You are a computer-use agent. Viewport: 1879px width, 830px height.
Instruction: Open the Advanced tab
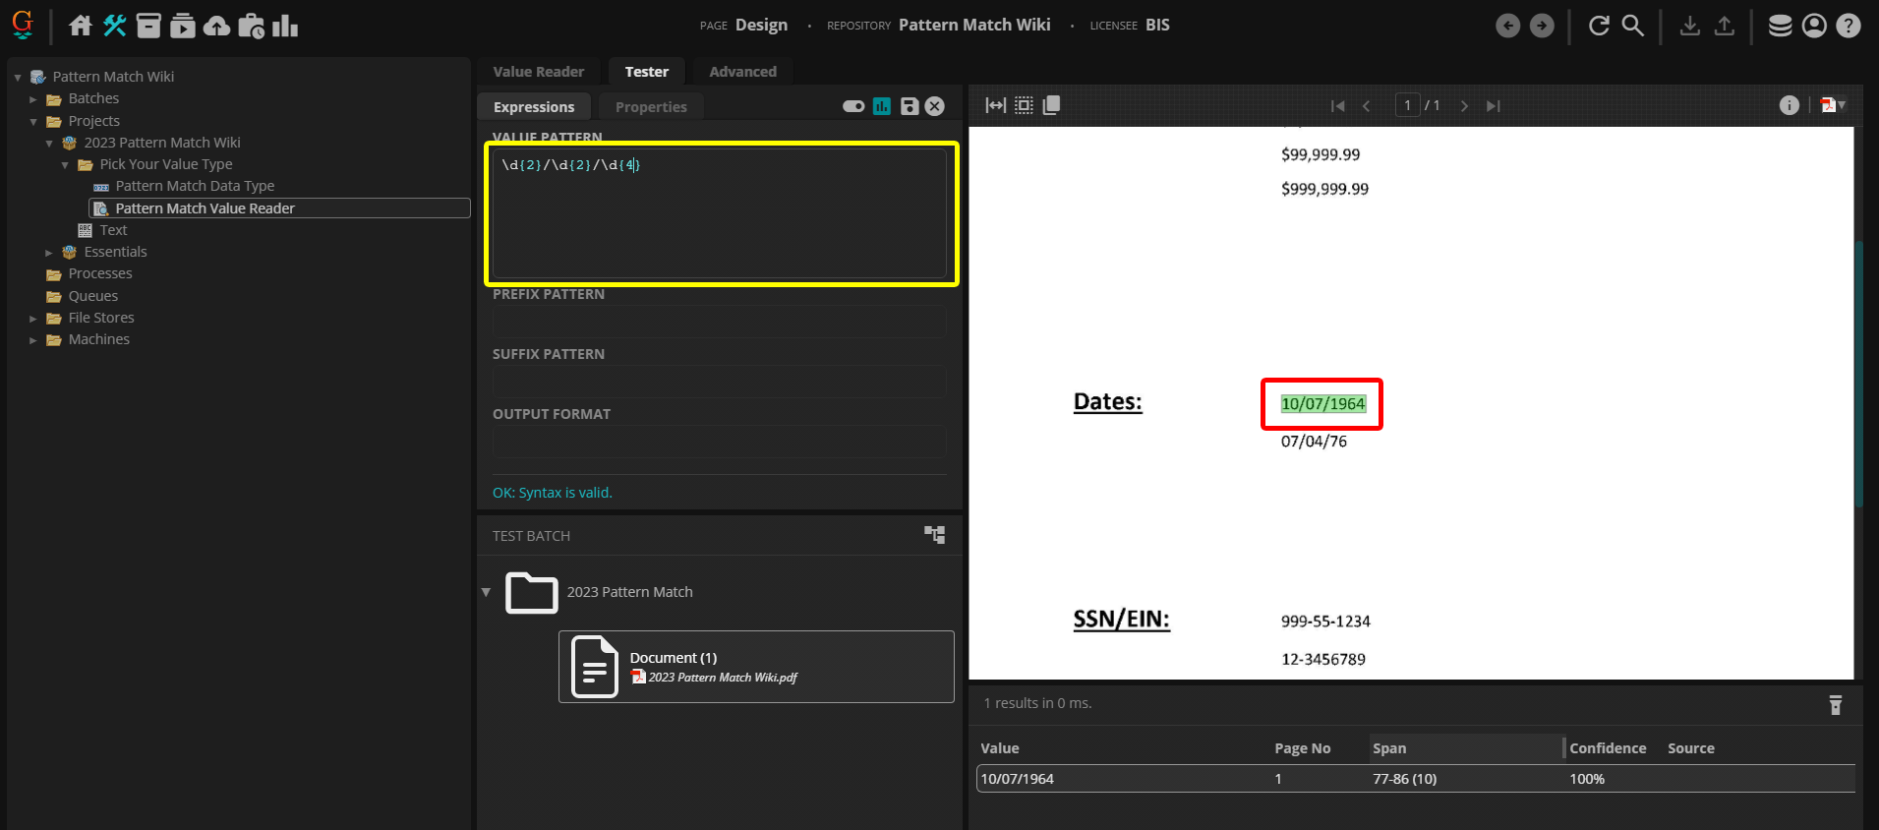click(742, 72)
